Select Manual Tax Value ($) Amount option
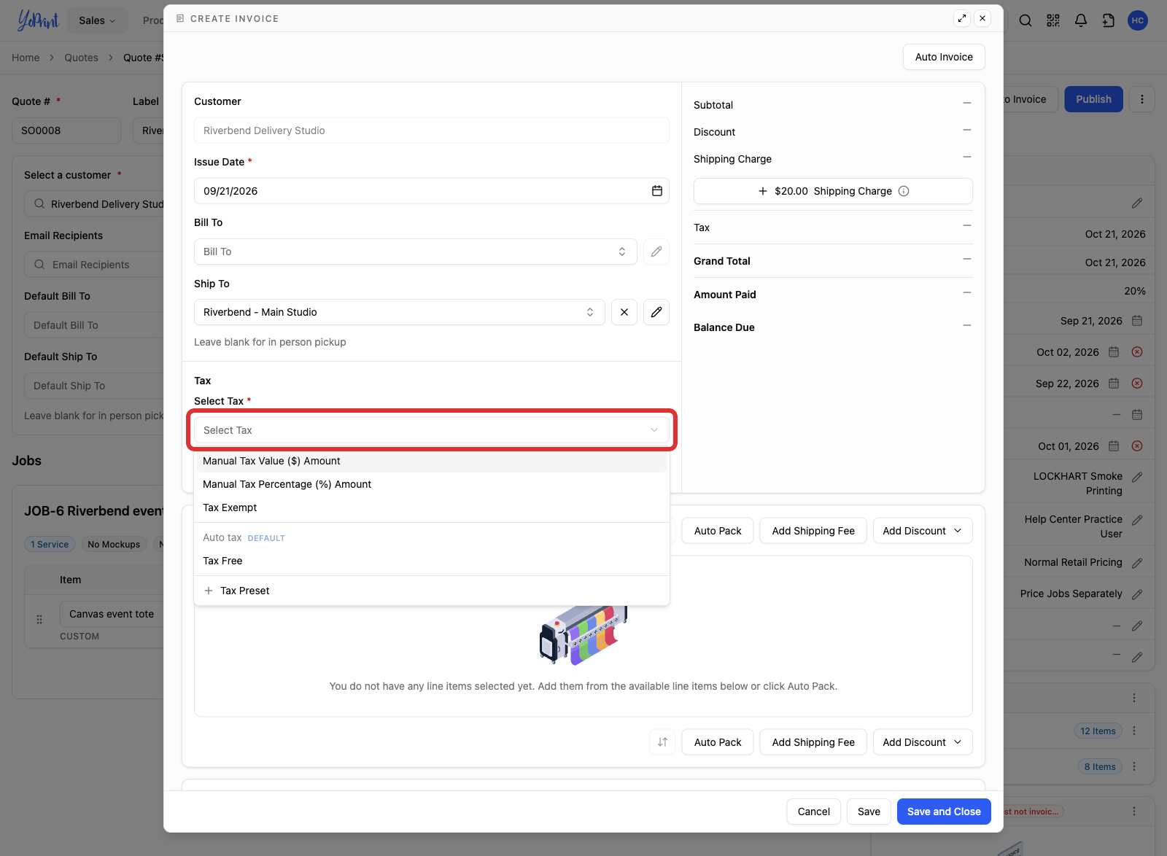 tap(432, 461)
